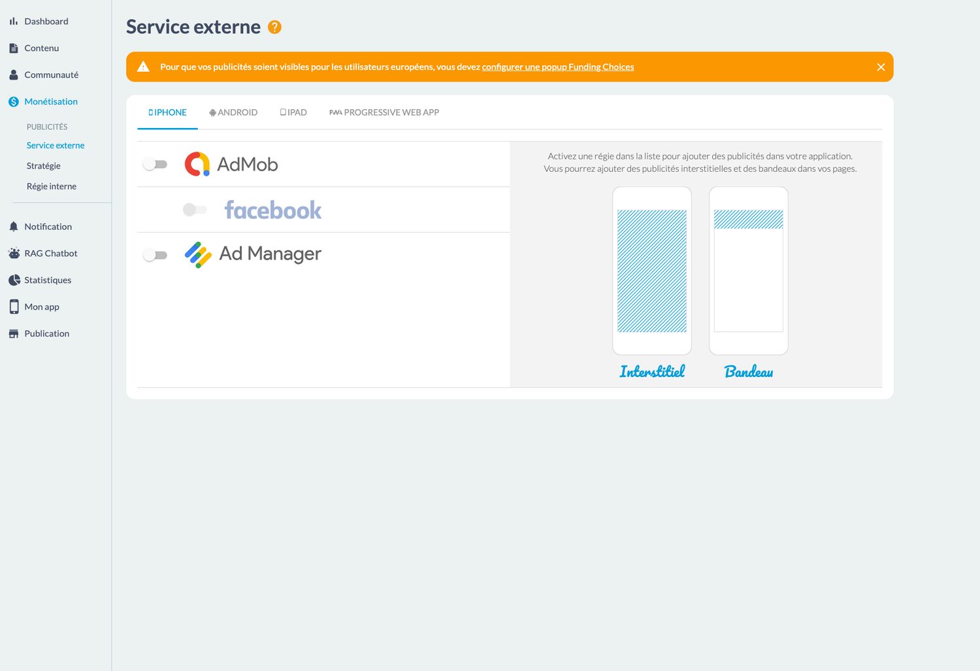Click the Service externe page title
Viewport: 980px width, 671px height.
point(193,27)
